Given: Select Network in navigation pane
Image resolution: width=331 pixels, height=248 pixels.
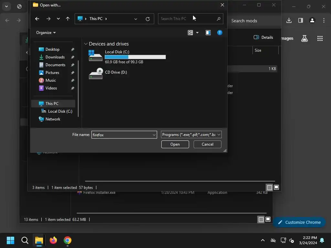Looking at the screenshot, I should click(x=53, y=119).
